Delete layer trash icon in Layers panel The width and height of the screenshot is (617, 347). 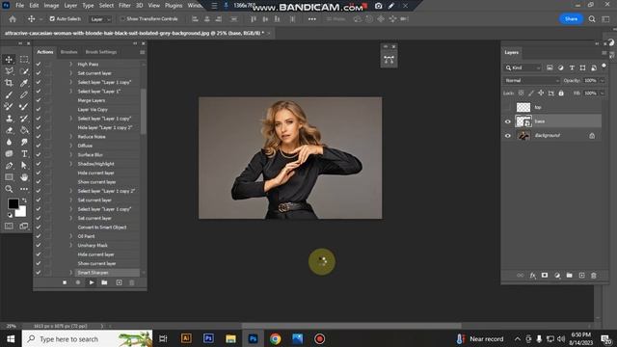click(594, 276)
